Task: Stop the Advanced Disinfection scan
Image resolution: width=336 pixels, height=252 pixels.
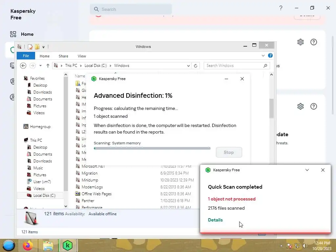Action: coord(229,152)
